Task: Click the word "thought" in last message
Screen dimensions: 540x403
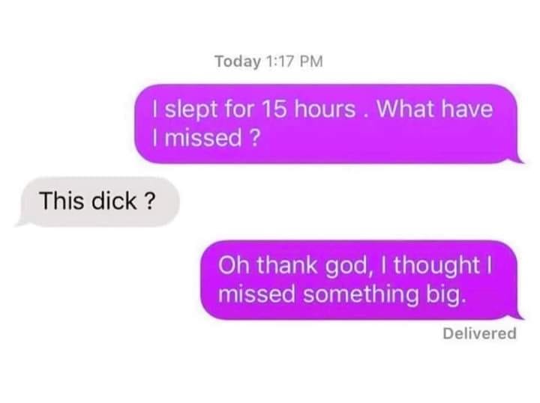Action: [436, 266]
